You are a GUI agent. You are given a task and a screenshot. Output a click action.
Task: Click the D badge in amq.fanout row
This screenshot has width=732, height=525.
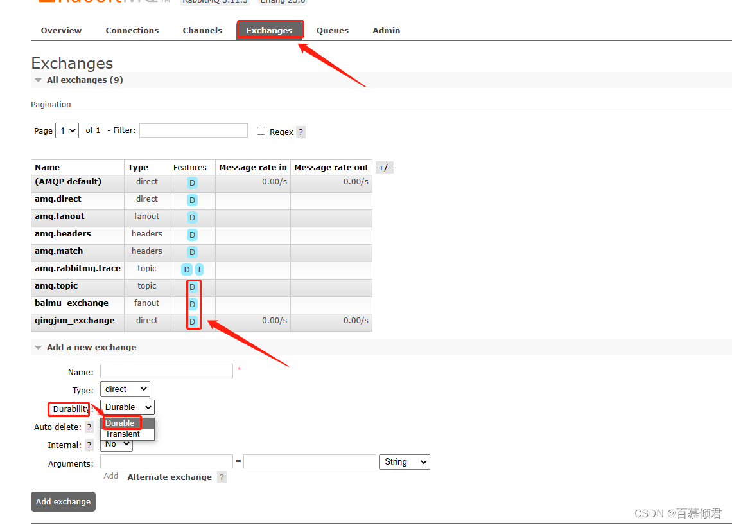pyautogui.click(x=193, y=217)
